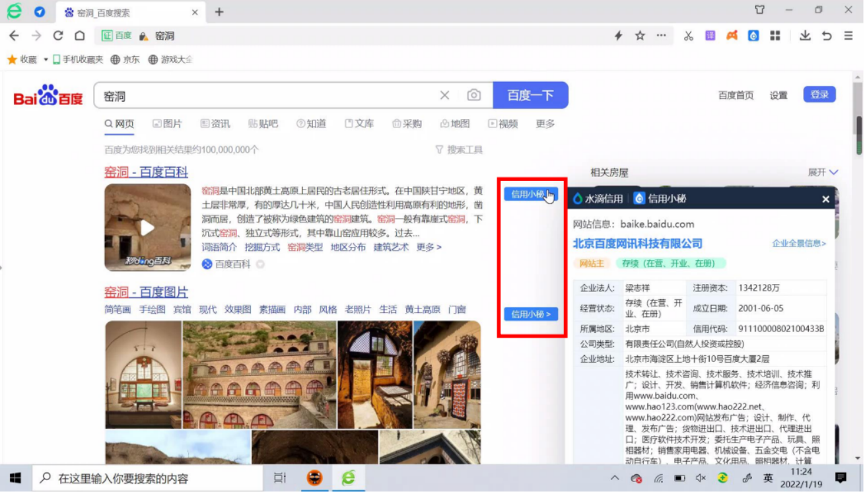Switch to the 知道 search tab
Screen dimensions: 865x494
[x=311, y=123]
